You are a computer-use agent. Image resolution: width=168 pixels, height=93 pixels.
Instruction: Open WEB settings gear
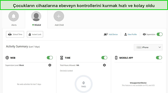point(50,65)
